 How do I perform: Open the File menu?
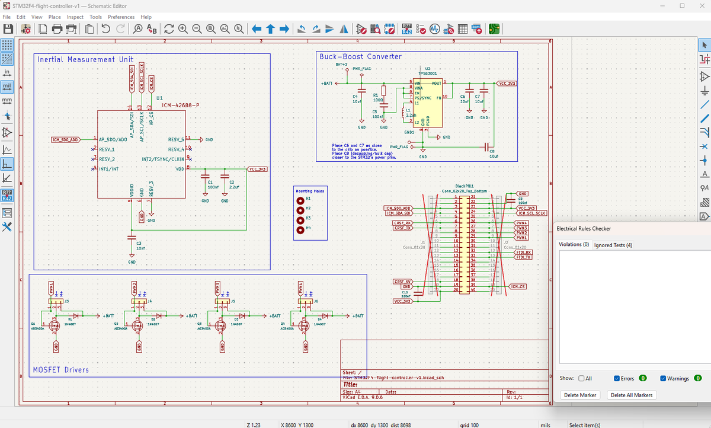pyautogui.click(x=7, y=17)
